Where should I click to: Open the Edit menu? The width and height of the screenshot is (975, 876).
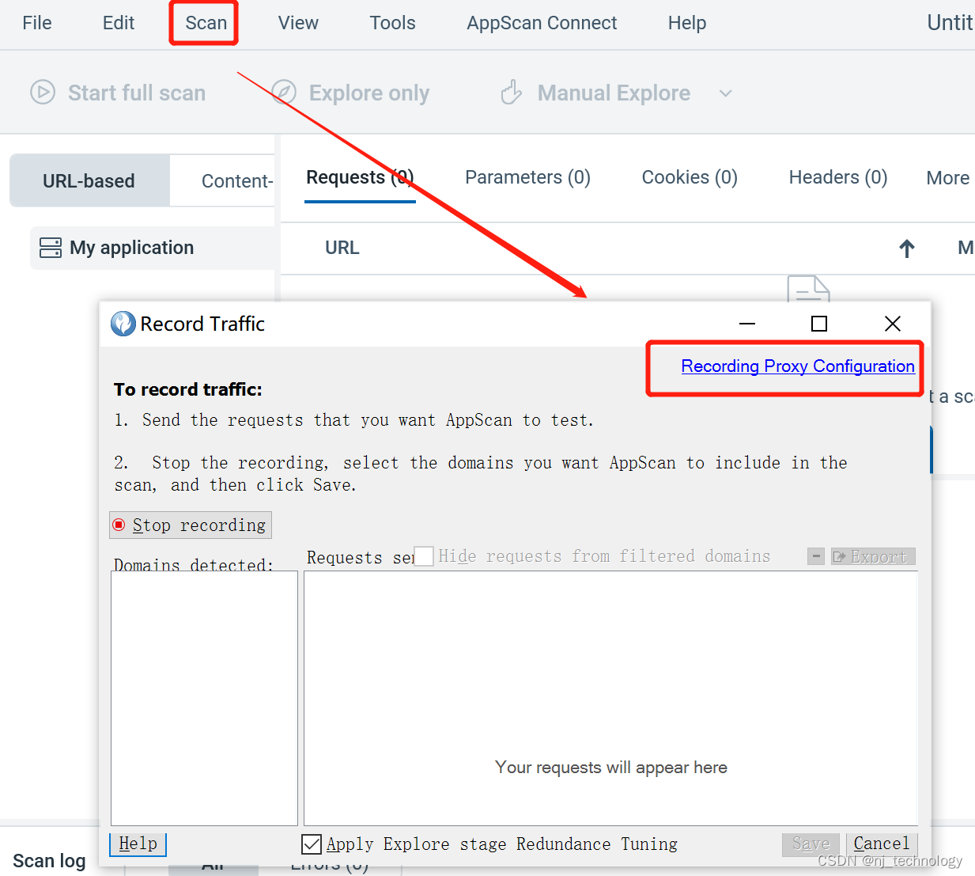click(x=119, y=23)
